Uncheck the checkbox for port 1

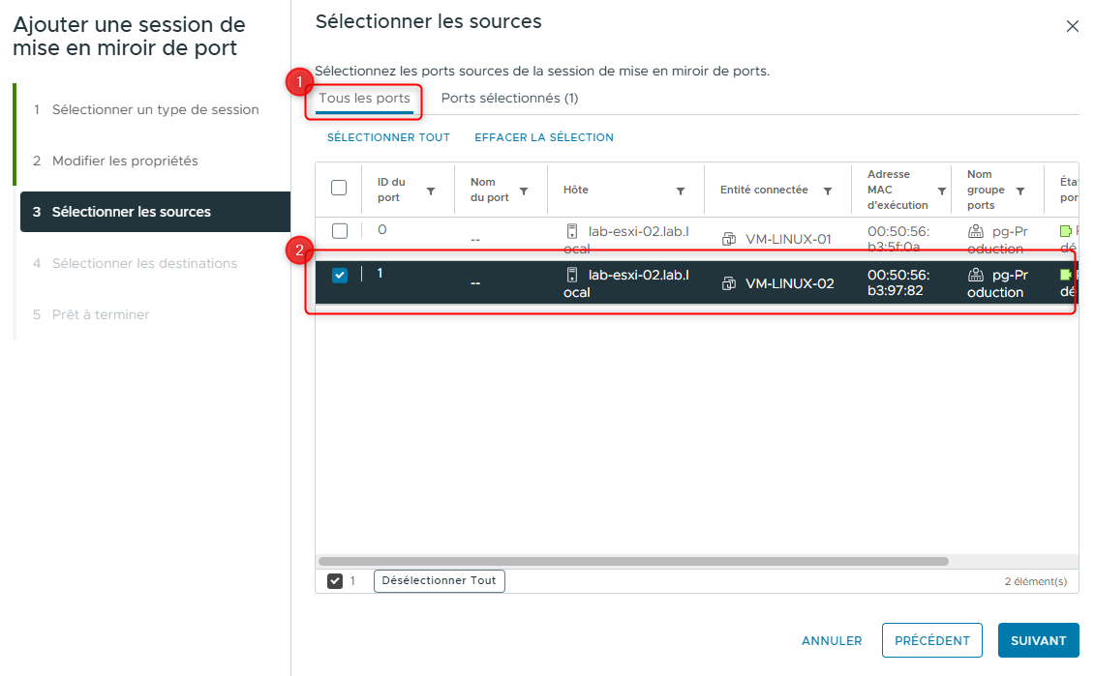coord(339,276)
